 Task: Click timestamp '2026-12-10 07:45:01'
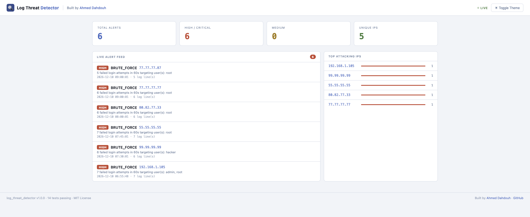click(x=113, y=137)
